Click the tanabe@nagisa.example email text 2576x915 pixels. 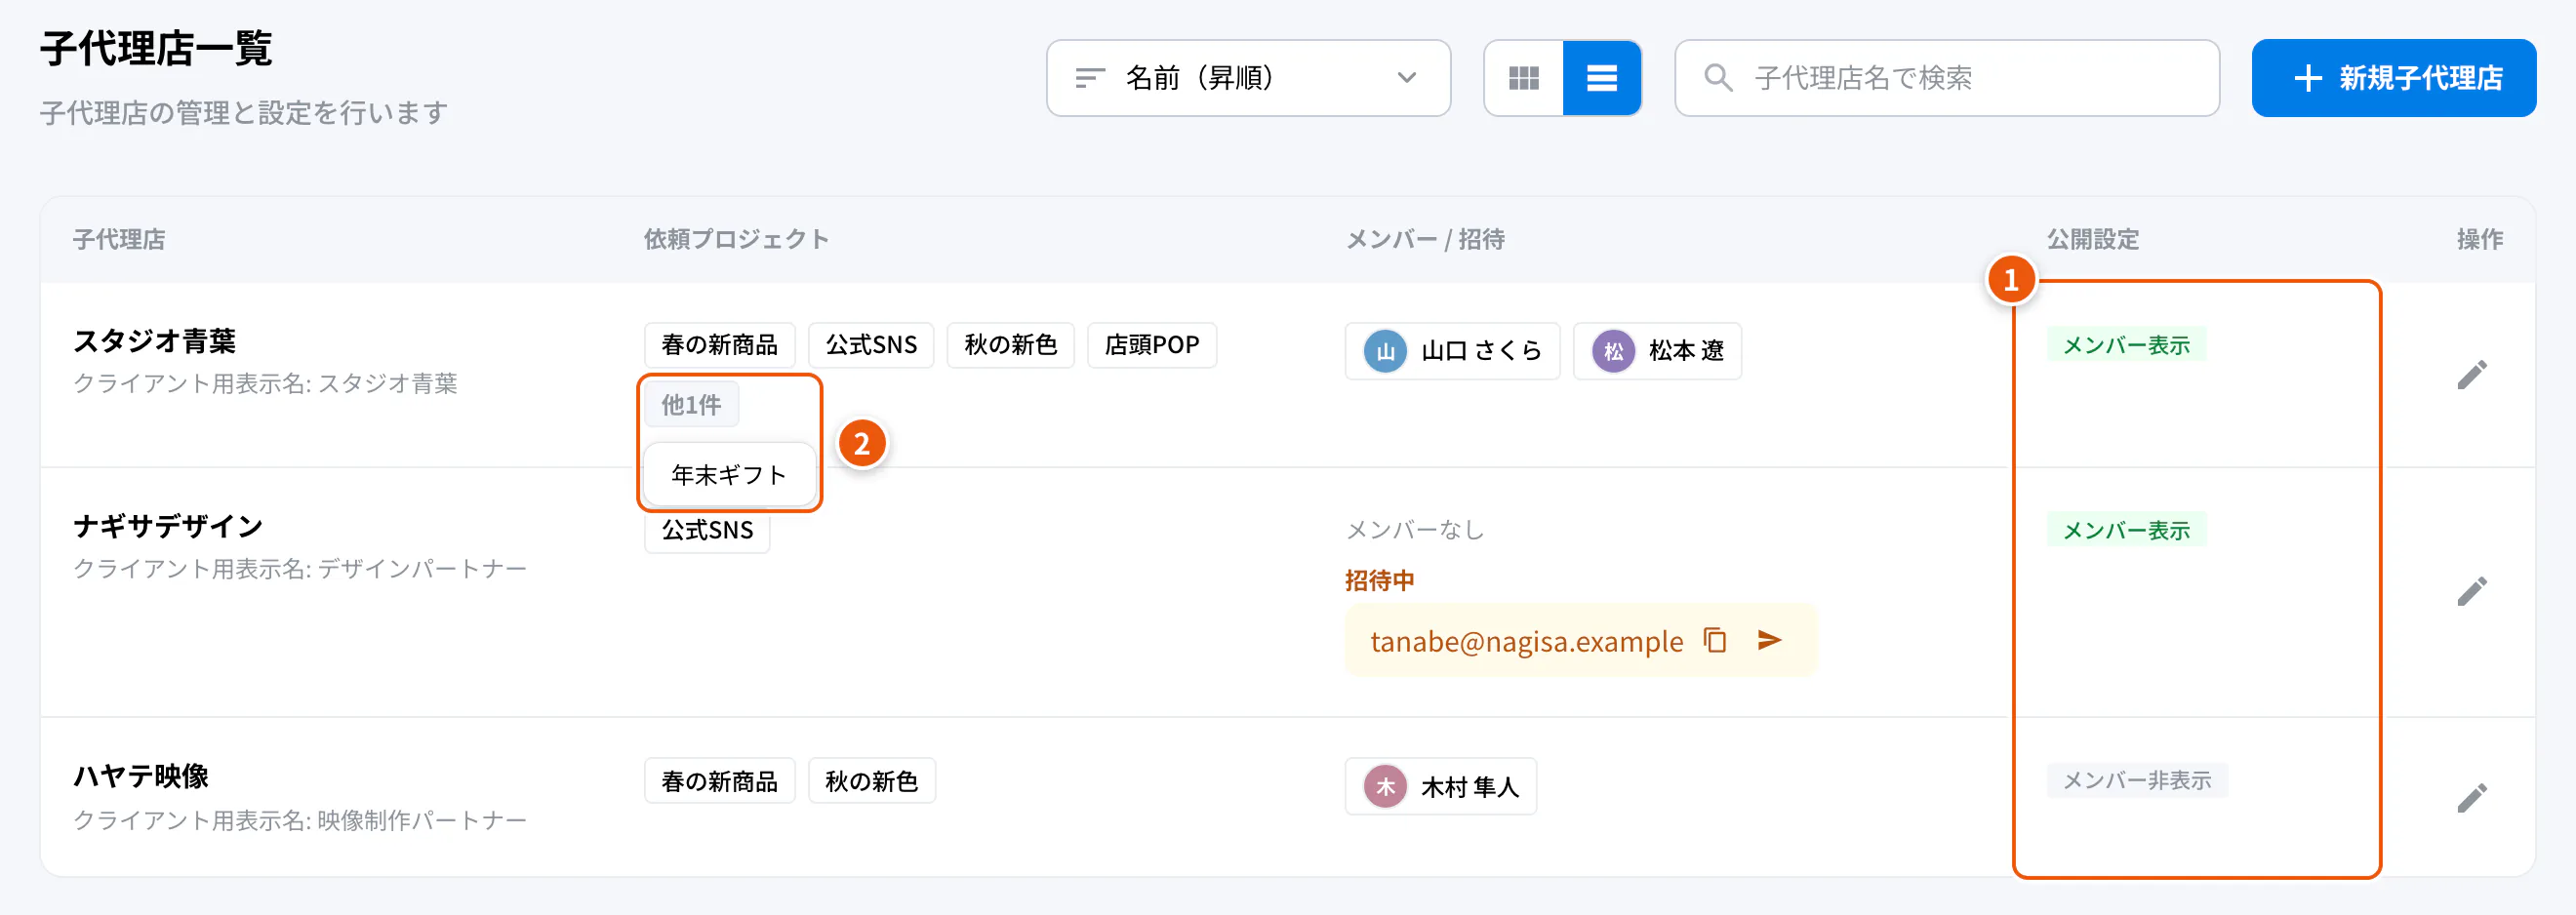point(1526,641)
